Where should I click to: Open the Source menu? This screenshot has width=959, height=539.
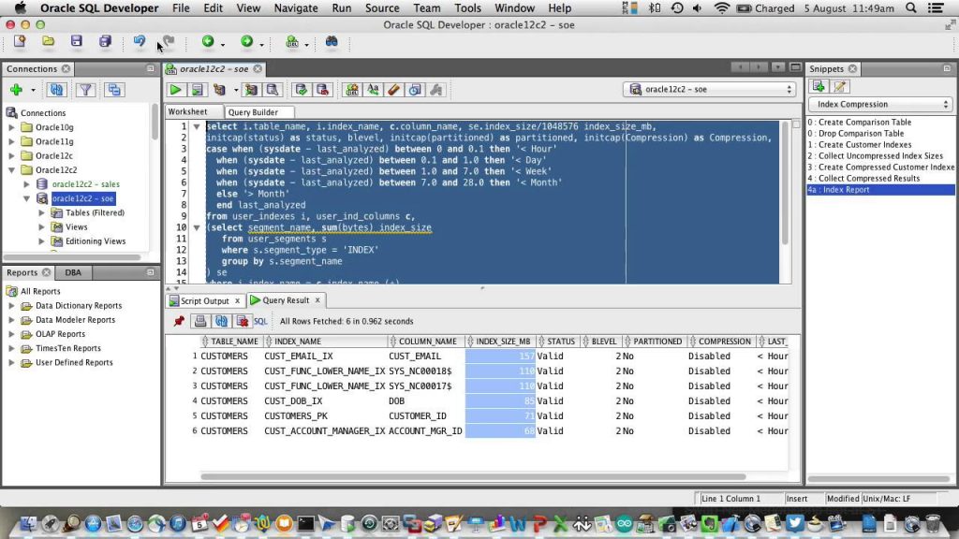point(382,7)
